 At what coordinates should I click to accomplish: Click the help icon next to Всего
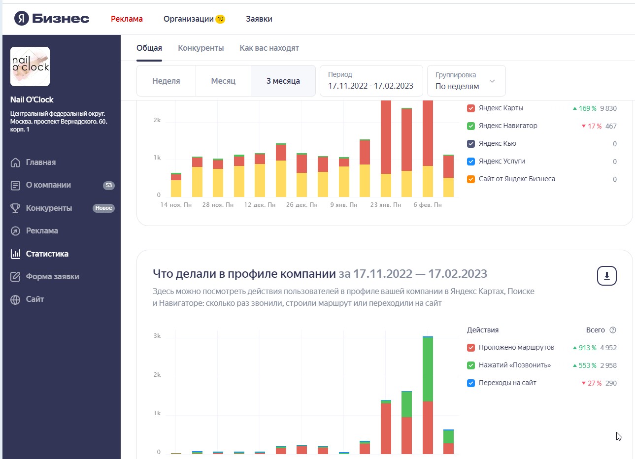tap(613, 330)
